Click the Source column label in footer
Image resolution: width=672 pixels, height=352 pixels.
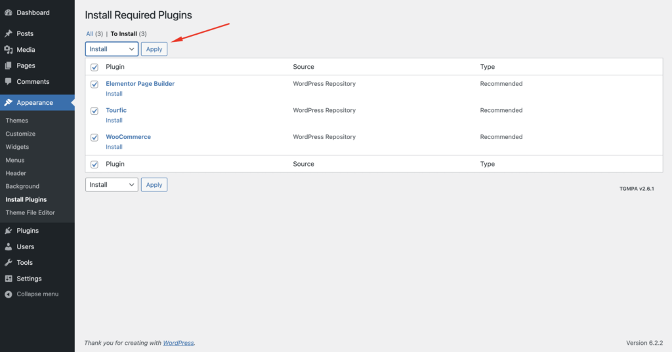pyautogui.click(x=303, y=164)
